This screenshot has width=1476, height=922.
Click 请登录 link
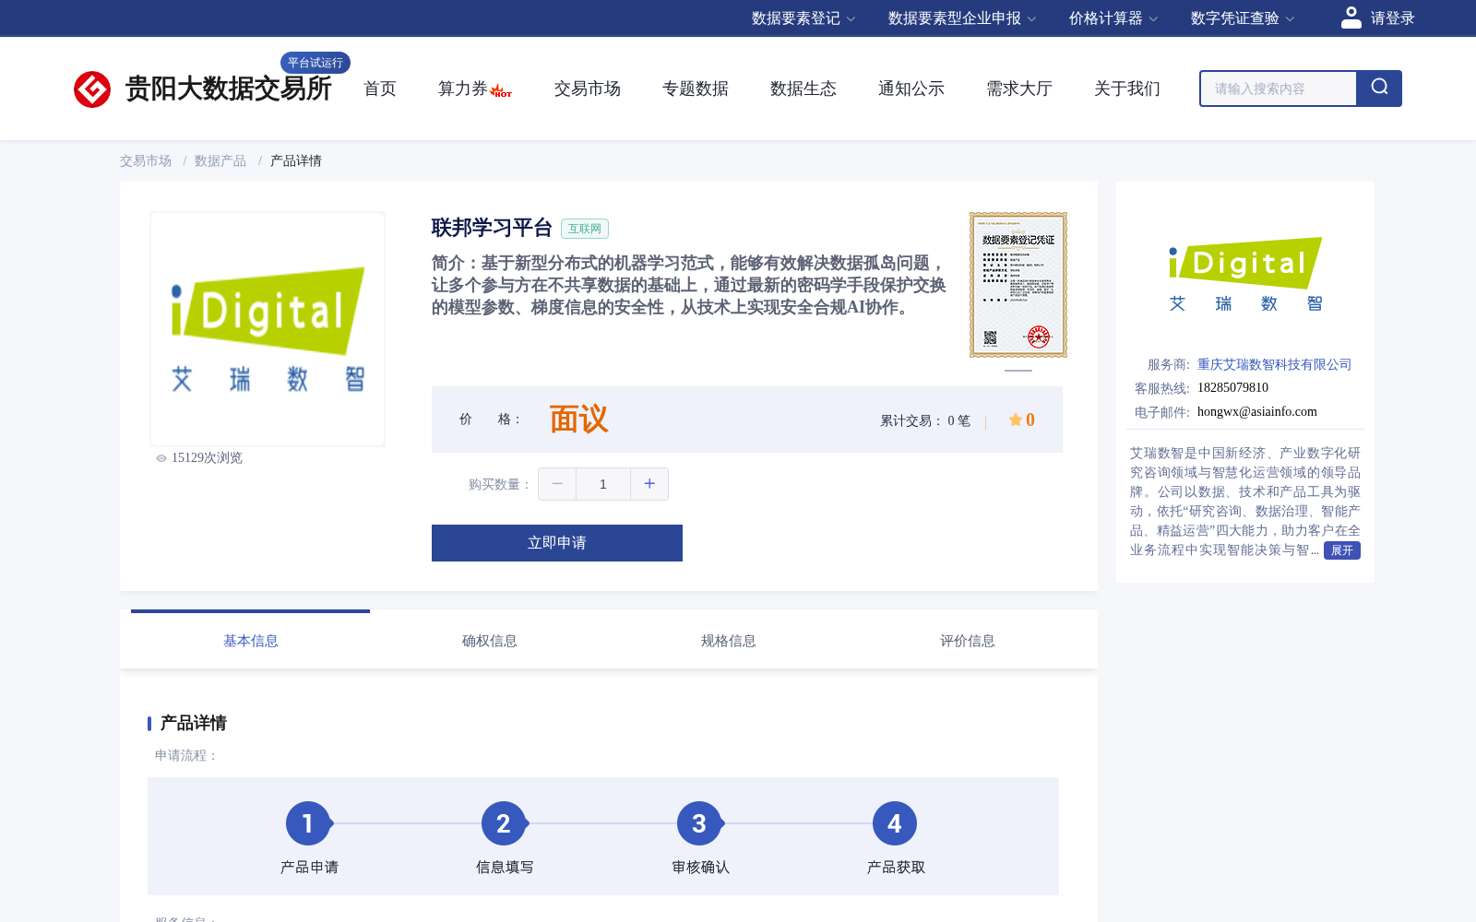pyautogui.click(x=1392, y=18)
